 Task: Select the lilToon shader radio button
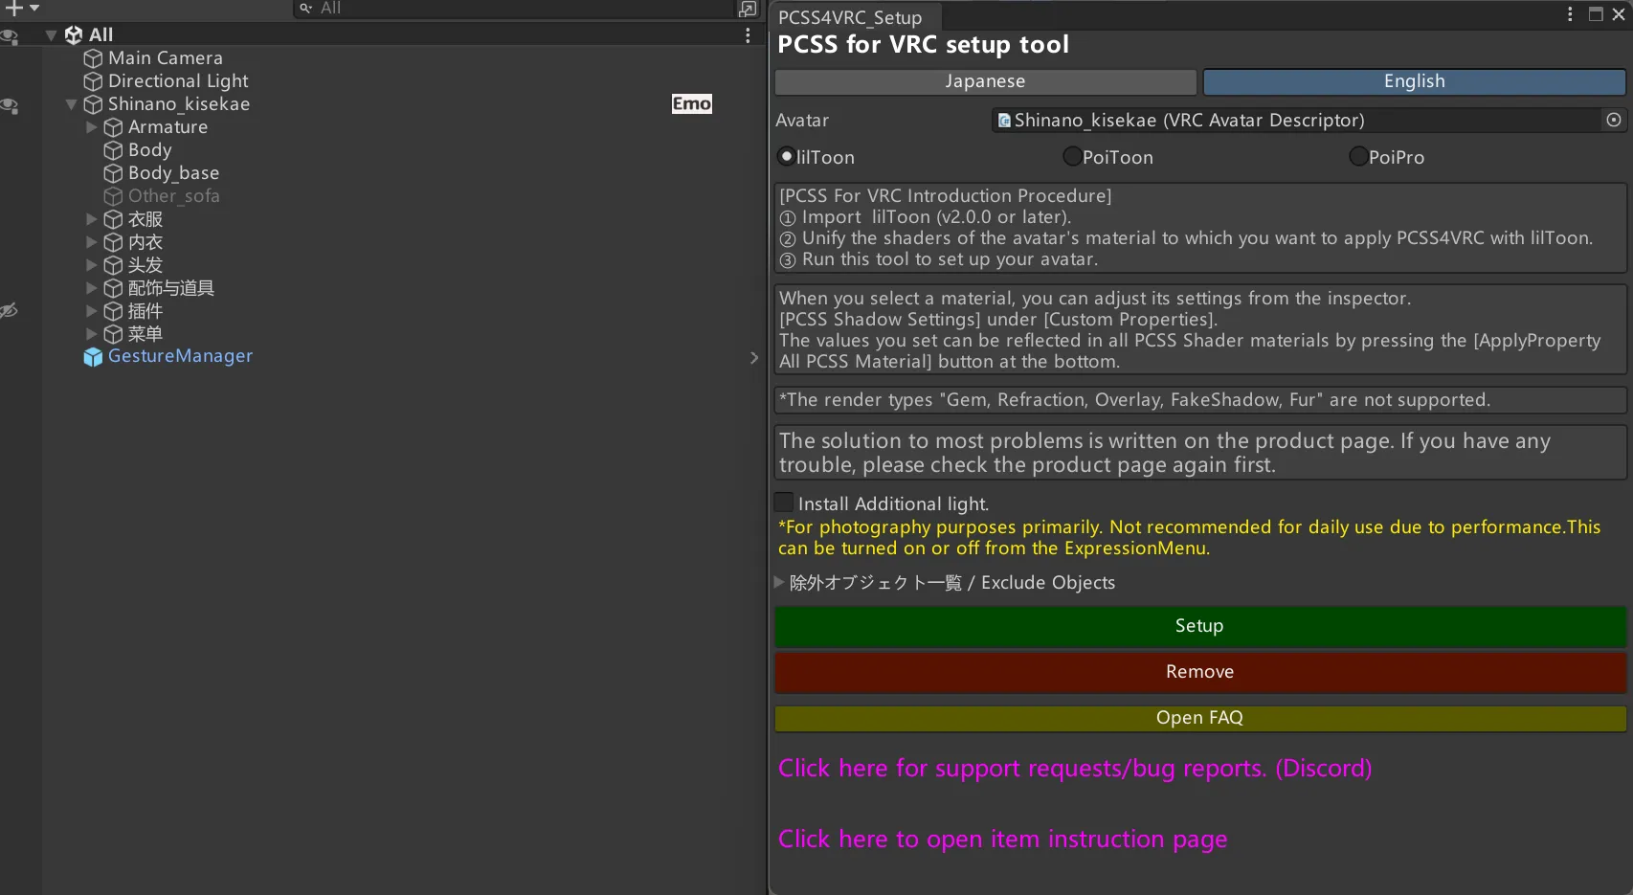(x=787, y=156)
